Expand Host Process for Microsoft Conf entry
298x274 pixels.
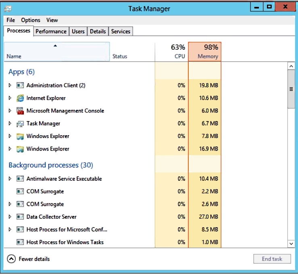point(10,230)
